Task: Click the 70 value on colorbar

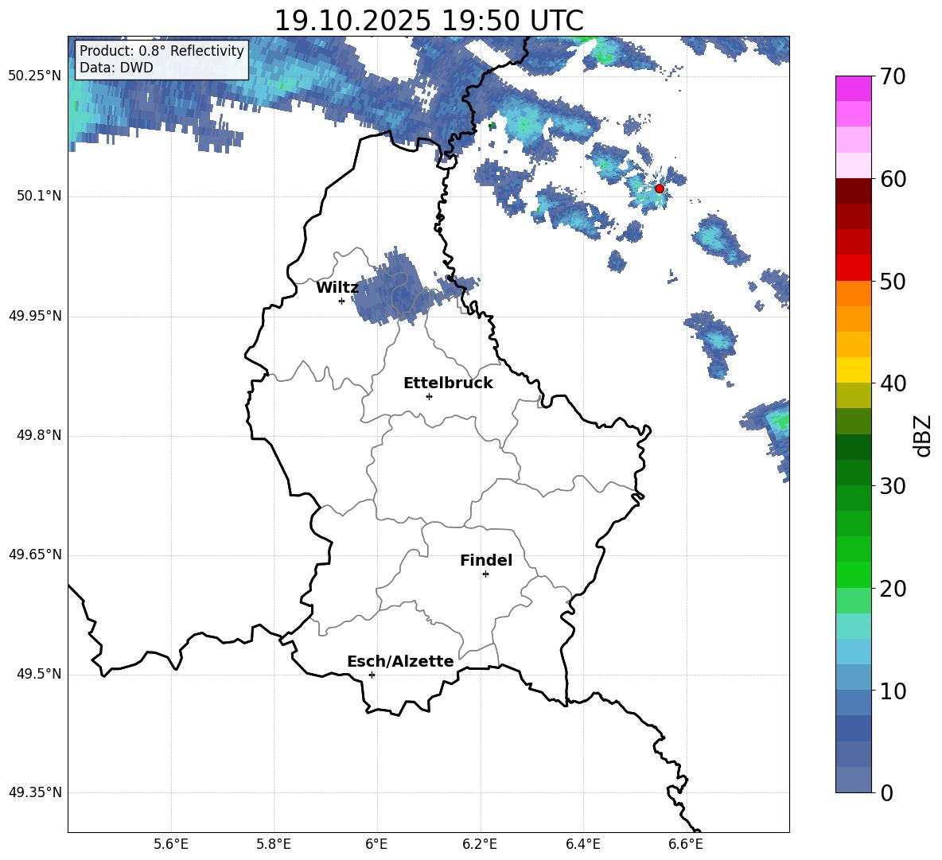Action: 893,77
